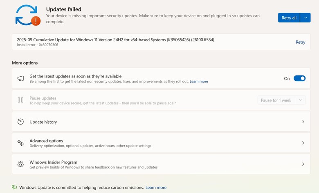Open the Update history row
Viewport: 319px width, 193px height.
tap(161, 122)
